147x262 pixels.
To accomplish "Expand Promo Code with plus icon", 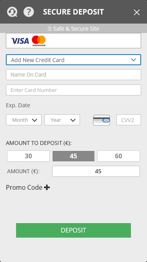I will tap(47, 187).
